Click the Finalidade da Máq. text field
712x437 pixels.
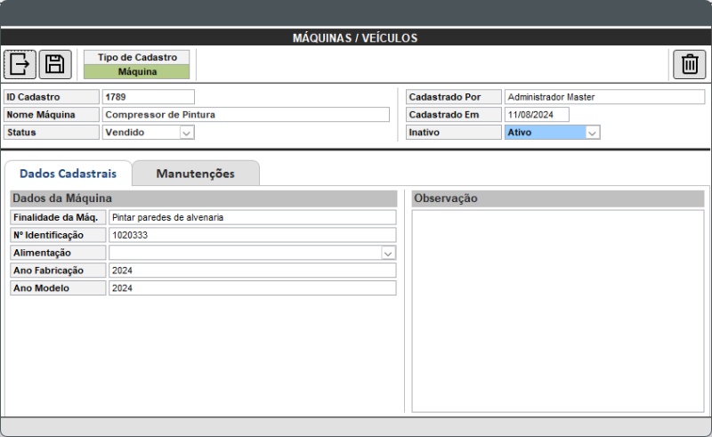coord(252,217)
